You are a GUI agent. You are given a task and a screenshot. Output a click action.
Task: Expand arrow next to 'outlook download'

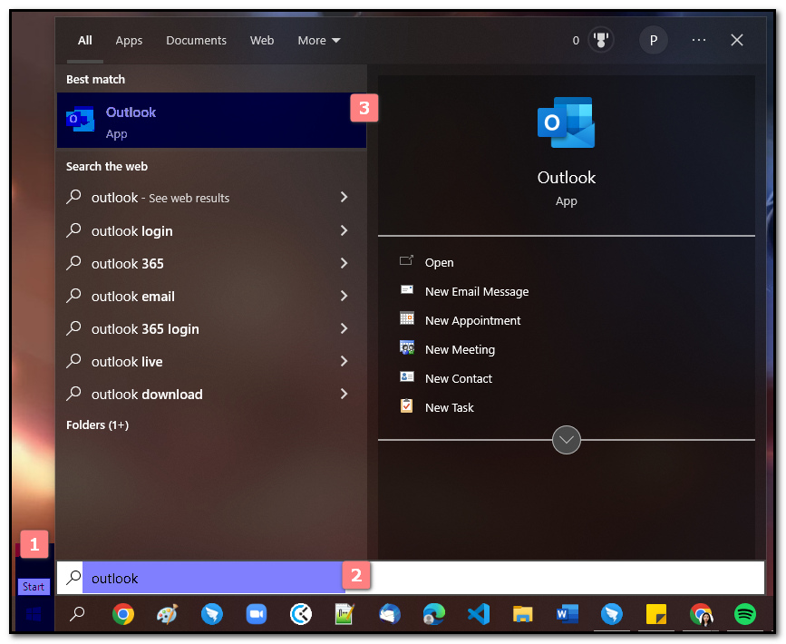click(344, 394)
